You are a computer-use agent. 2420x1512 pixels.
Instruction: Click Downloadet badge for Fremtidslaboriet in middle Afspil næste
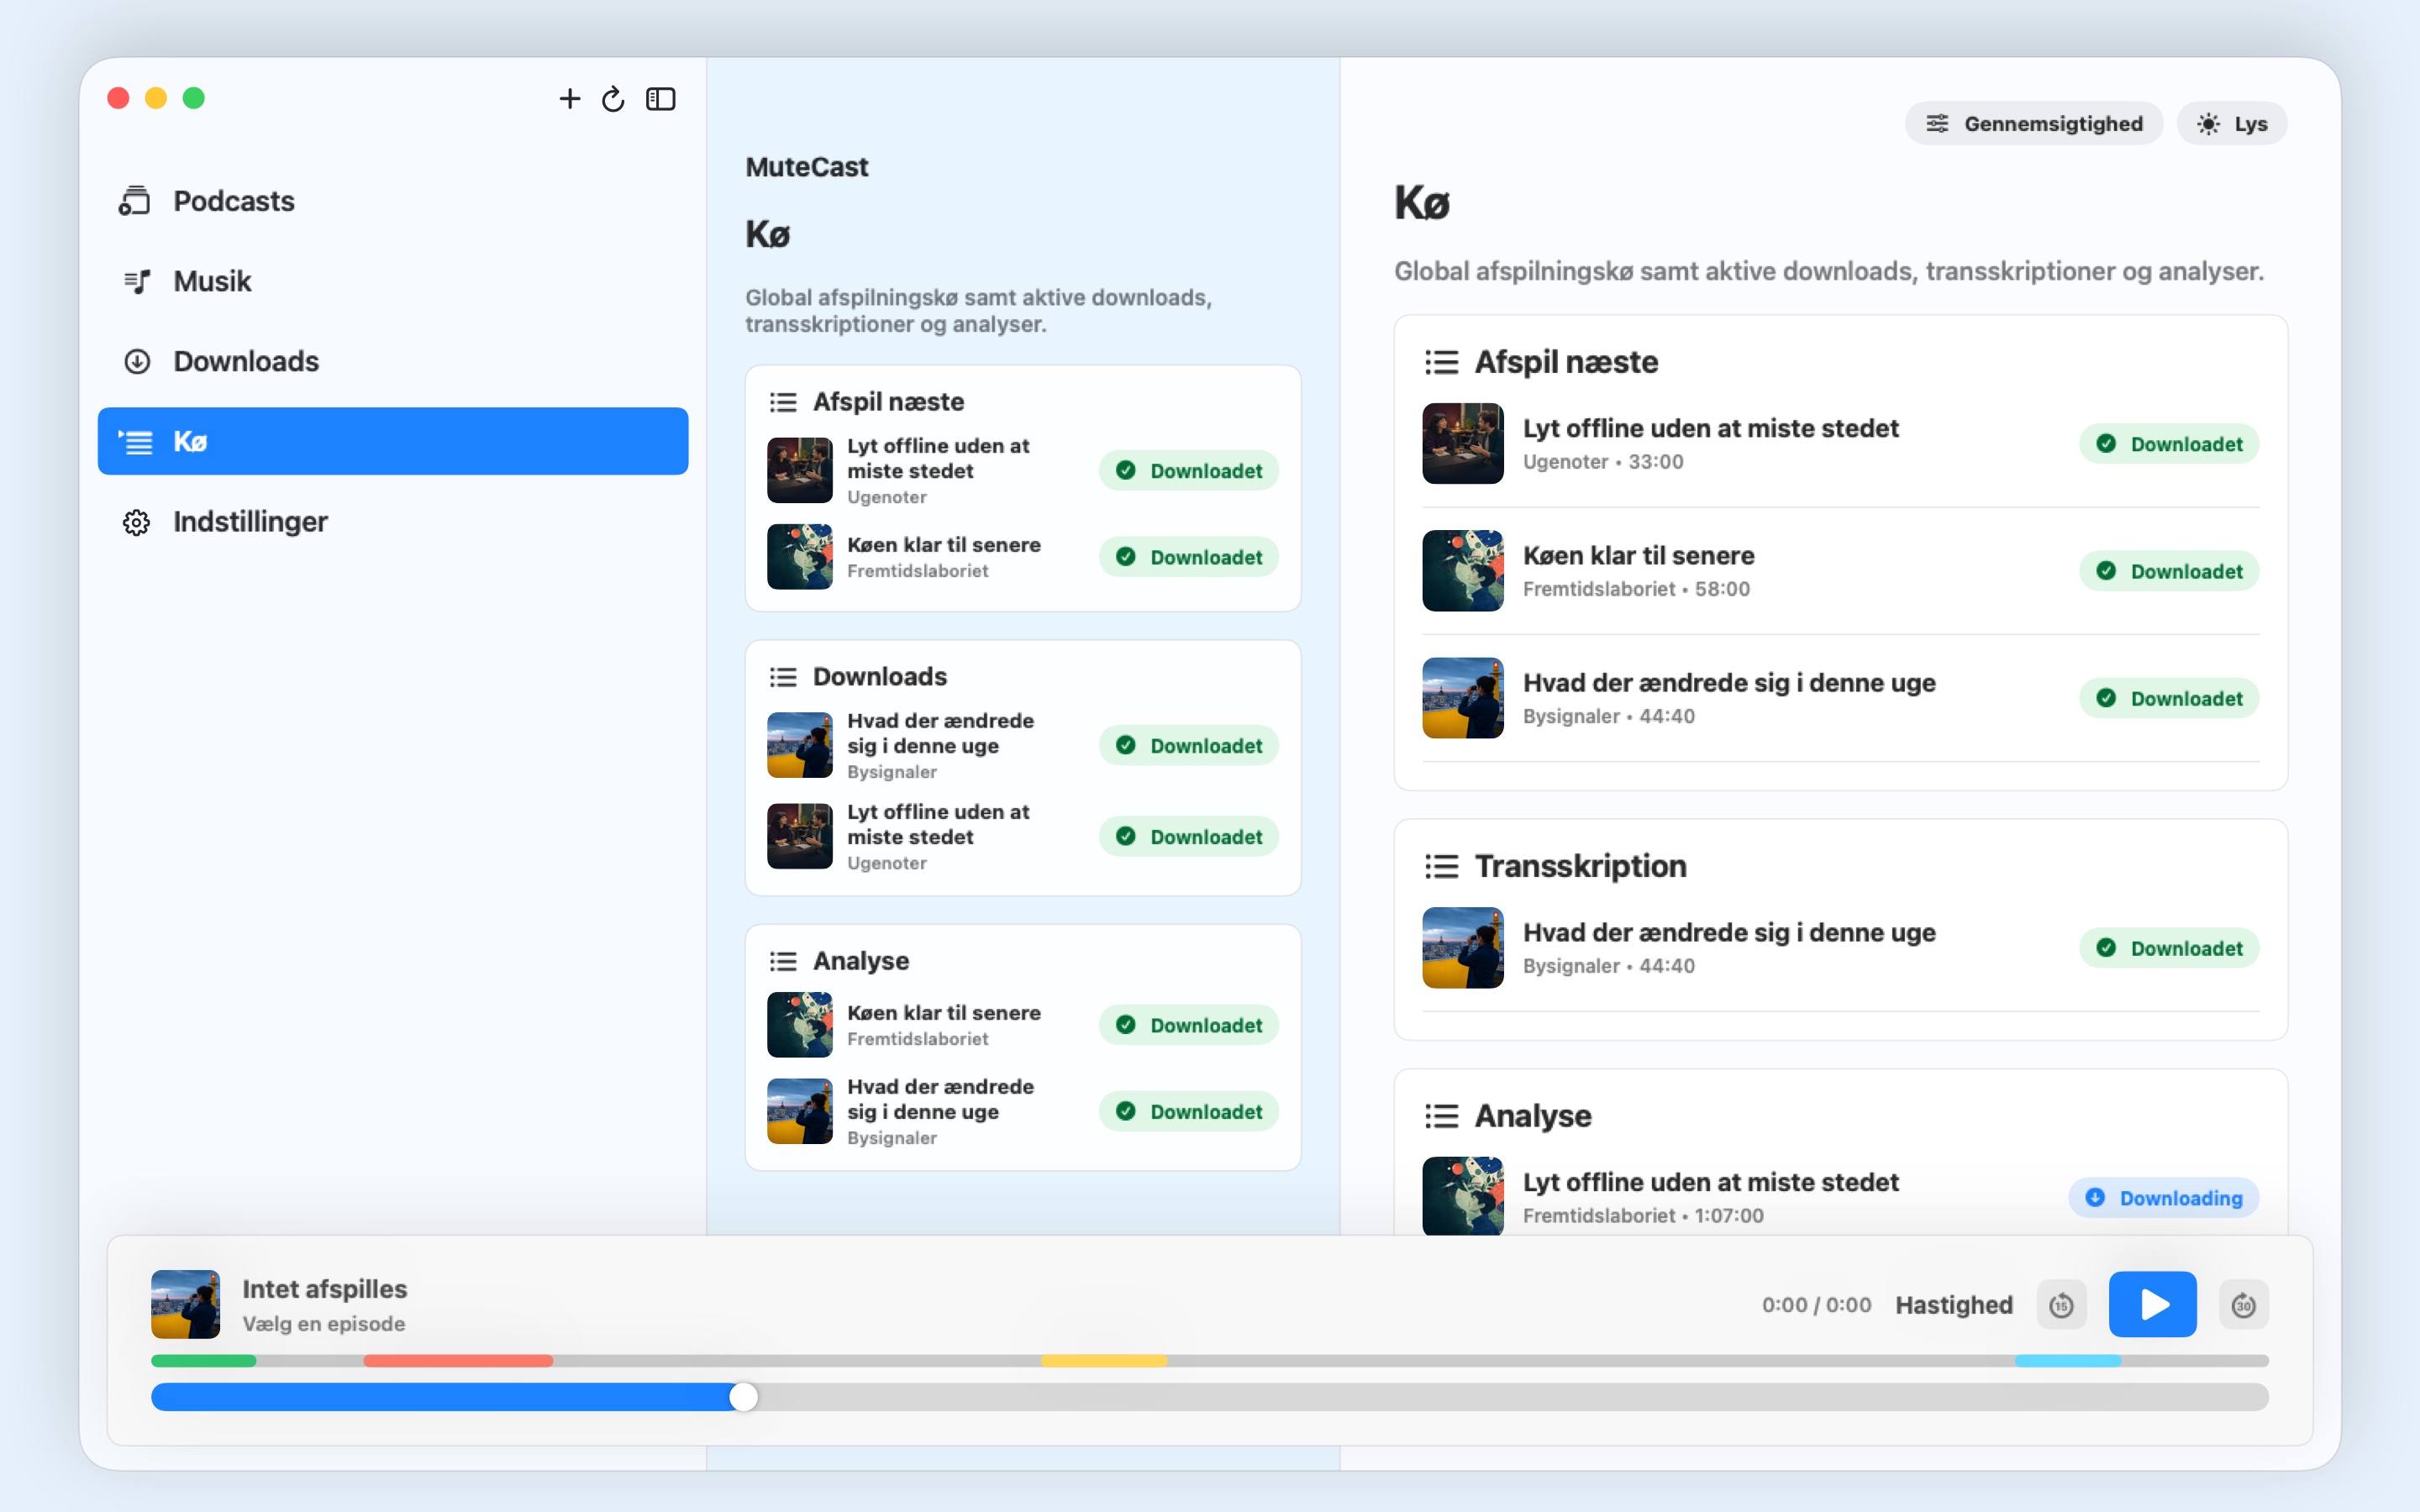[x=1188, y=557]
